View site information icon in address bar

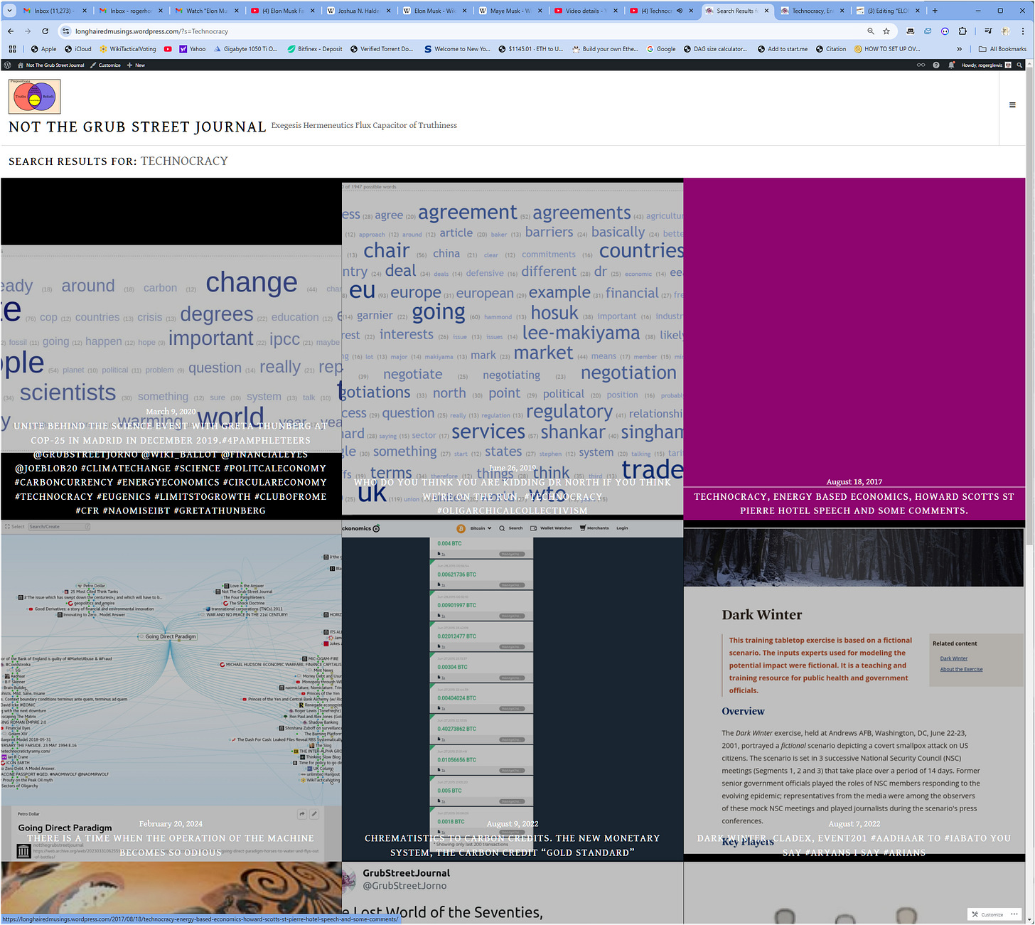[x=66, y=31]
